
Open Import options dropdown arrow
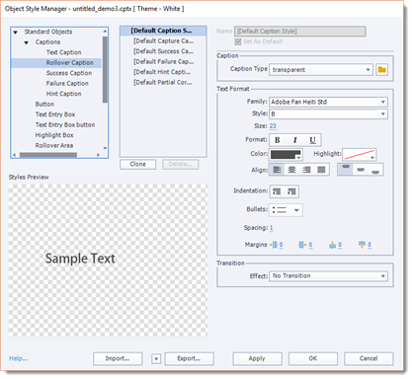(x=156, y=359)
